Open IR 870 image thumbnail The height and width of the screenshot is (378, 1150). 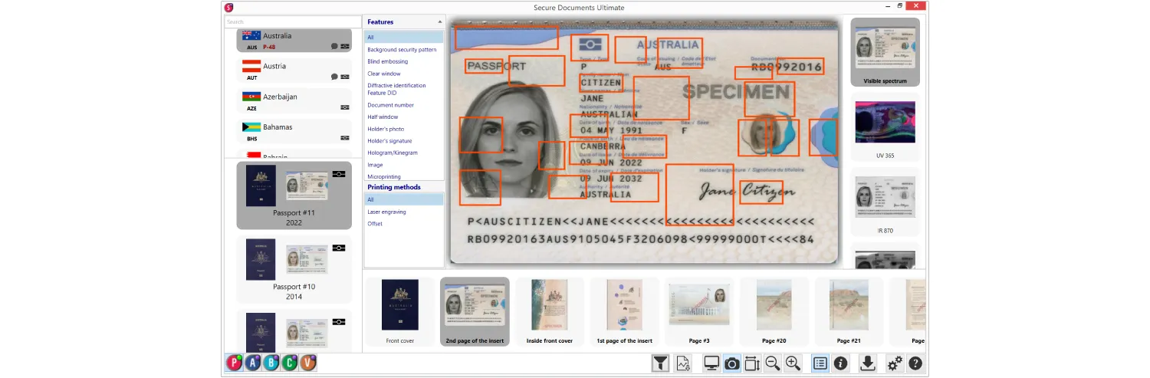885,202
